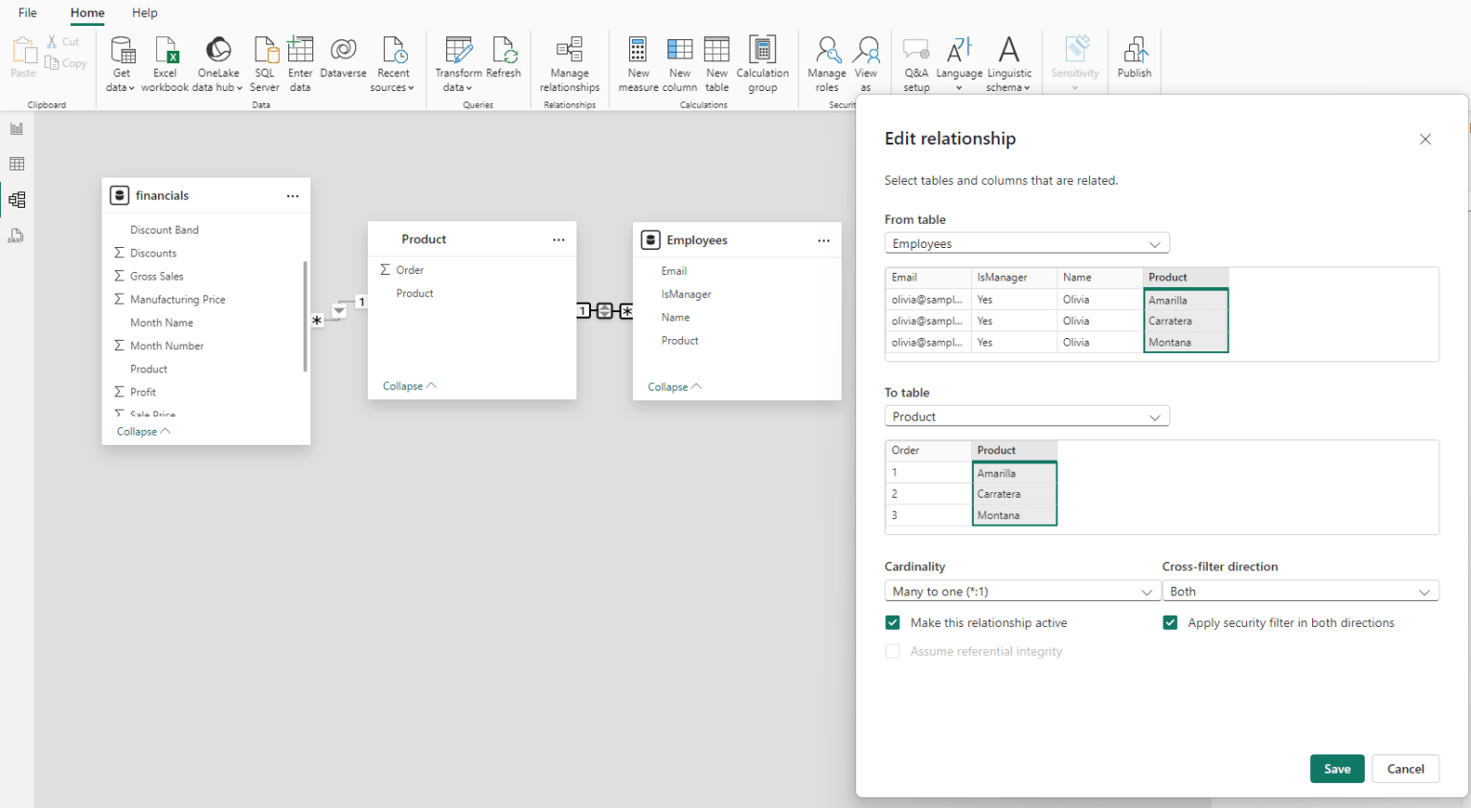Open the Cardinality dropdown
Viewport: 1471px width, 808px height.
tap(1022, 591)
